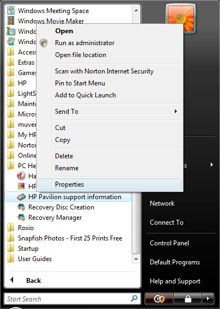The height and width of the screenshot is (309, 220).
Task: Click the power button icon
Action: point(159,299)
